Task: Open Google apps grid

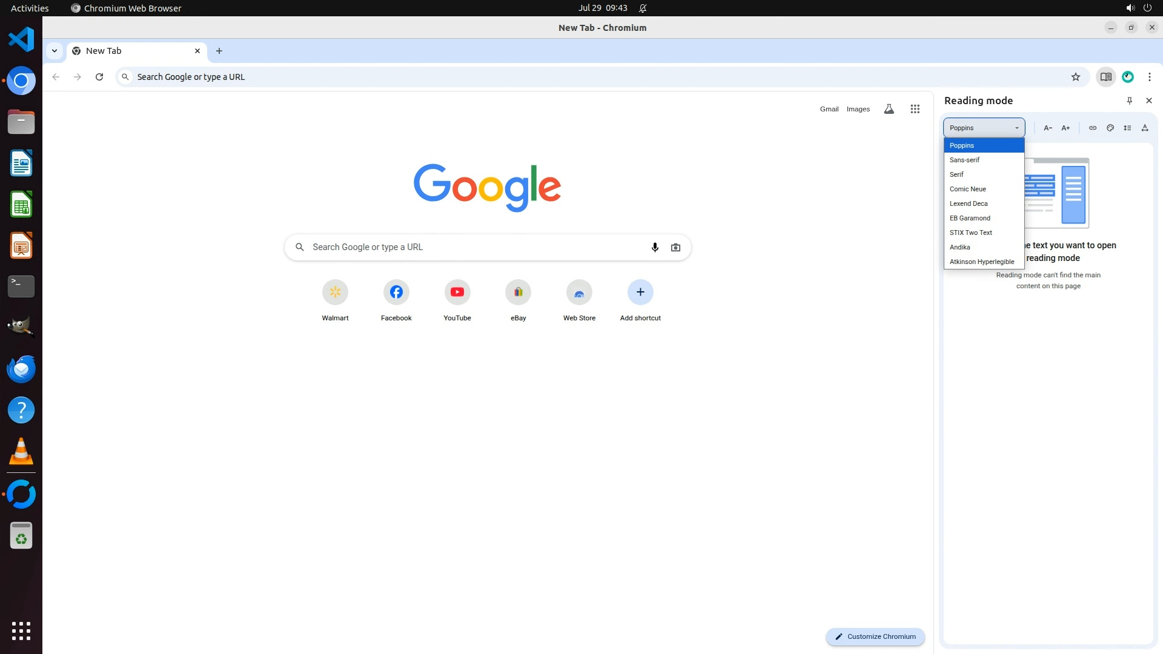Action: [915, 109]
